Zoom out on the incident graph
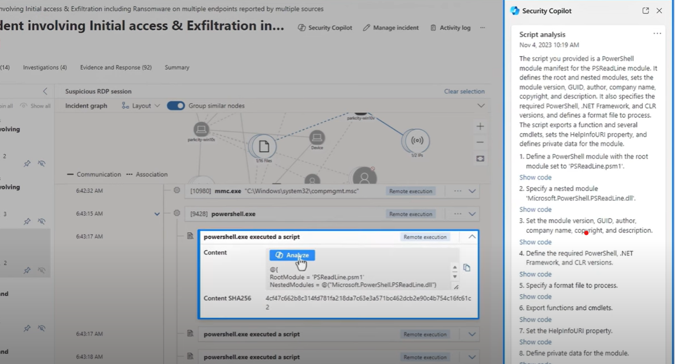Viewport: 675px width, 364px height. [x=480, y=143]
